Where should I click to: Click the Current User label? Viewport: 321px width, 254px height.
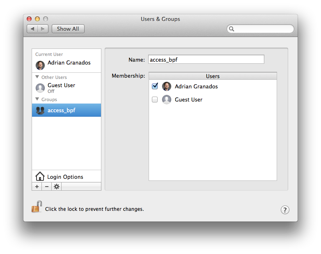pos(49,54)
